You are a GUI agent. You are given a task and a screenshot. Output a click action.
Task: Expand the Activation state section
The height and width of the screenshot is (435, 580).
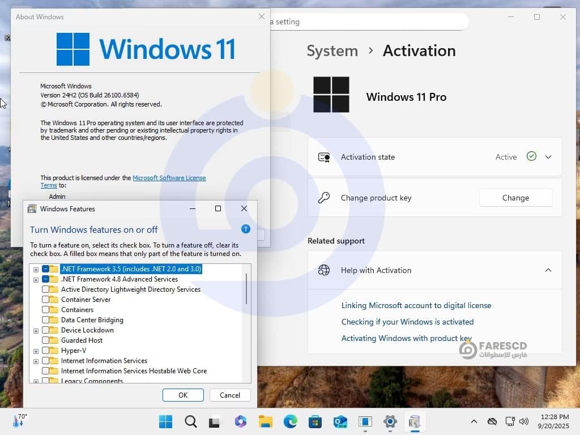[x=548, y=157]
